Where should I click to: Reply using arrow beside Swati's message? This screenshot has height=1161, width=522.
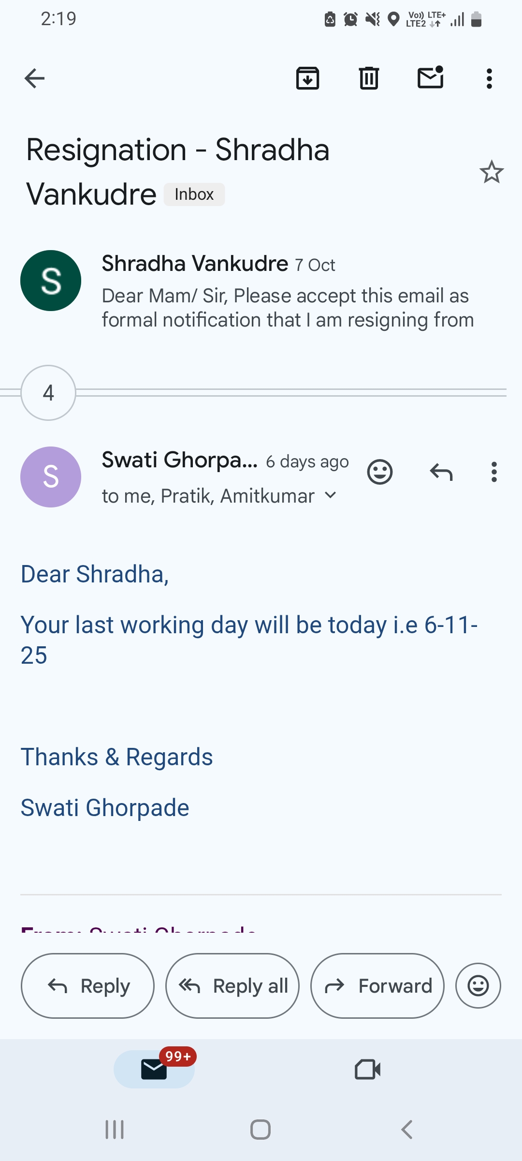441,472
